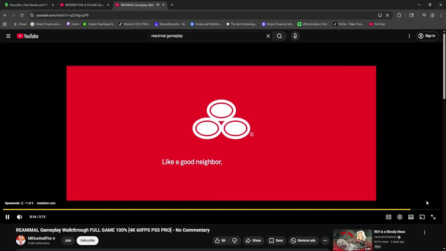Submit search with the magnifier icon
This screenshot has height=251, width=446.
pos(279,36)
